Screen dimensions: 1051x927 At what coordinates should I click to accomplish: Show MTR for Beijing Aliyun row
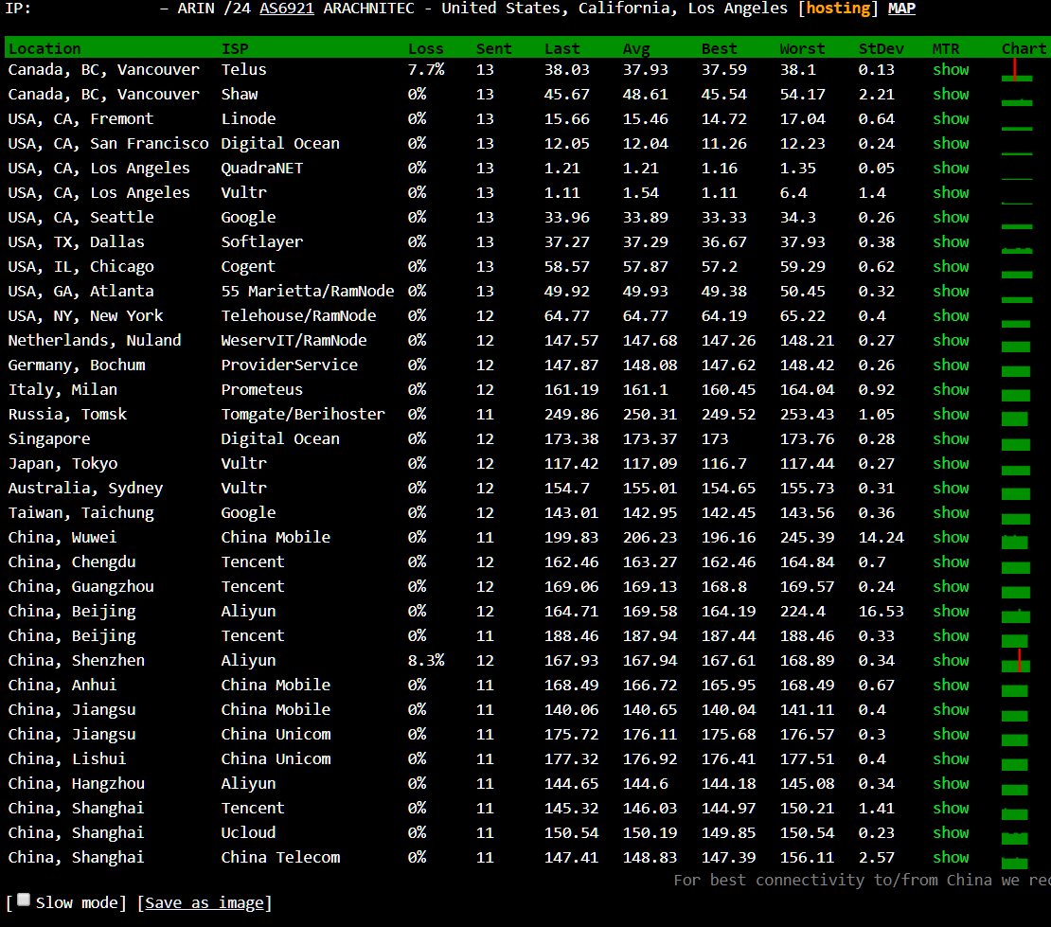(x=951, y=612)
